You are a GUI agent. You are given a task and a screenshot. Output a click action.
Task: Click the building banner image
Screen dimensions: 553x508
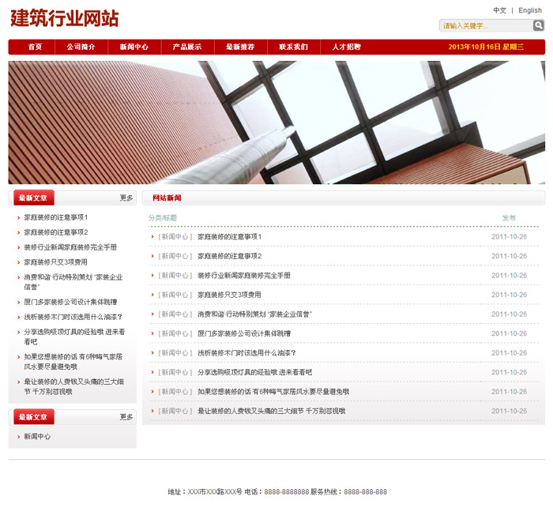276,122
